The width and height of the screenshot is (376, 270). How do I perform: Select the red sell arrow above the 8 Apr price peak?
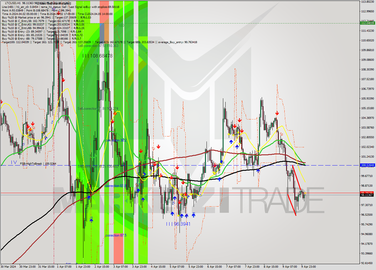coord(277,113)
